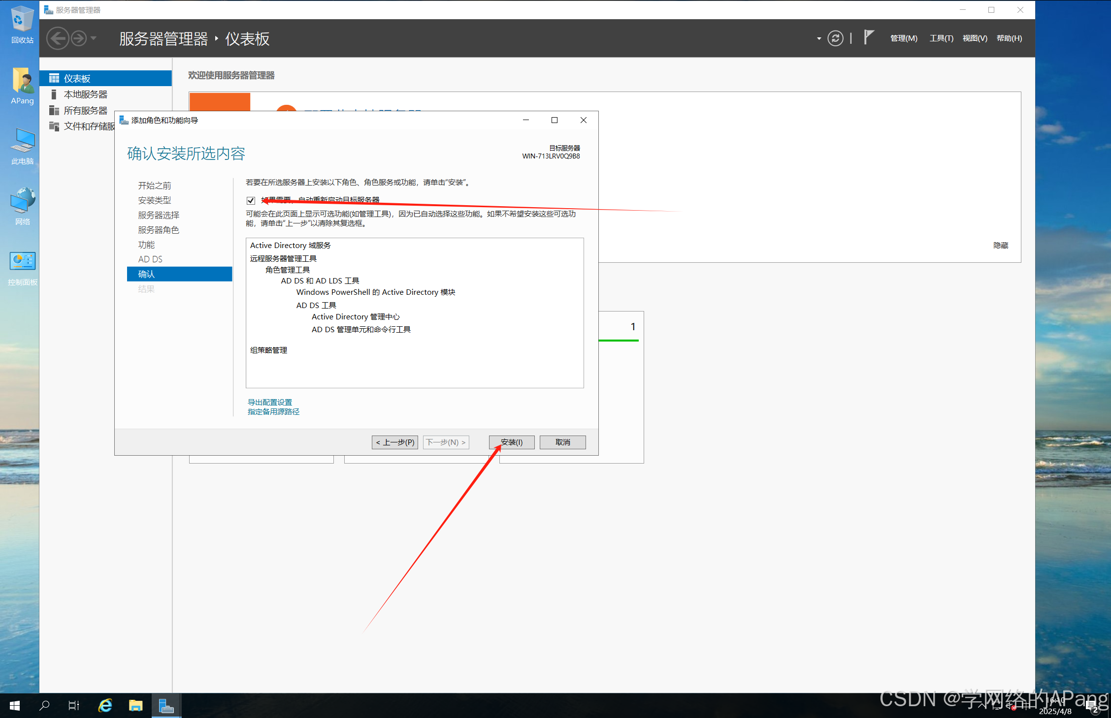The width and height of the screenshot is (1111, 718).
Task: Click the 导出配置设置 link
Action: point(269,402)
